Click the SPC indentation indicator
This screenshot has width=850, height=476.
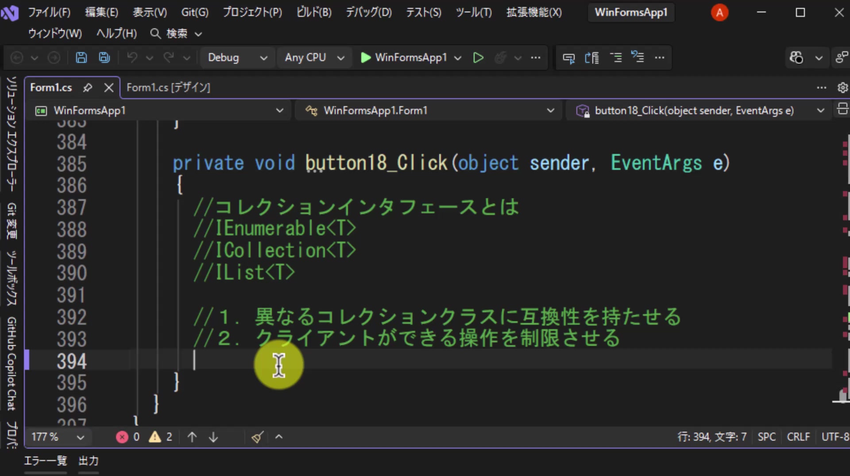(x=767, y=437)
